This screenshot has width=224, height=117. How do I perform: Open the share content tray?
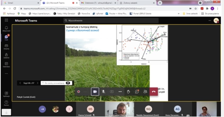112,91
